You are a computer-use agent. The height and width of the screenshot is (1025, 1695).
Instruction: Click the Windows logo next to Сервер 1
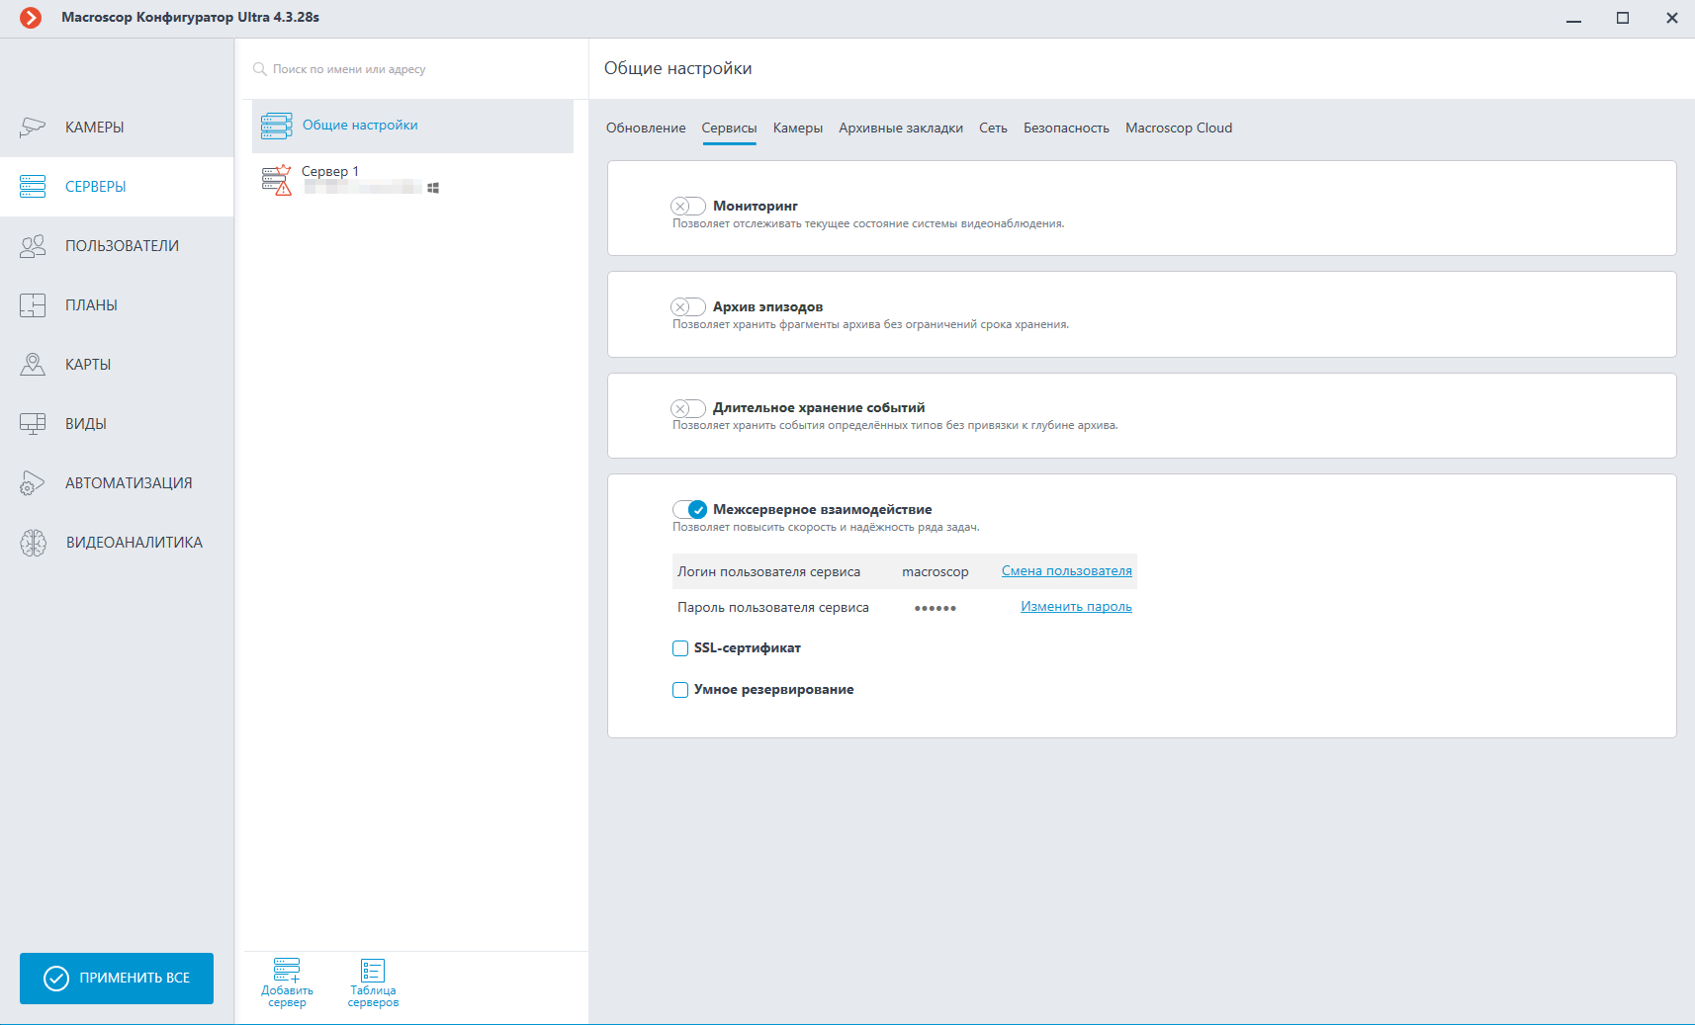pyautogui.click(x=433, y=188)
